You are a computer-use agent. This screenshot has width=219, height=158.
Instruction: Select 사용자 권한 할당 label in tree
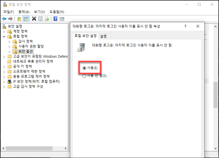pyautogui.click(x=31, y=46)
